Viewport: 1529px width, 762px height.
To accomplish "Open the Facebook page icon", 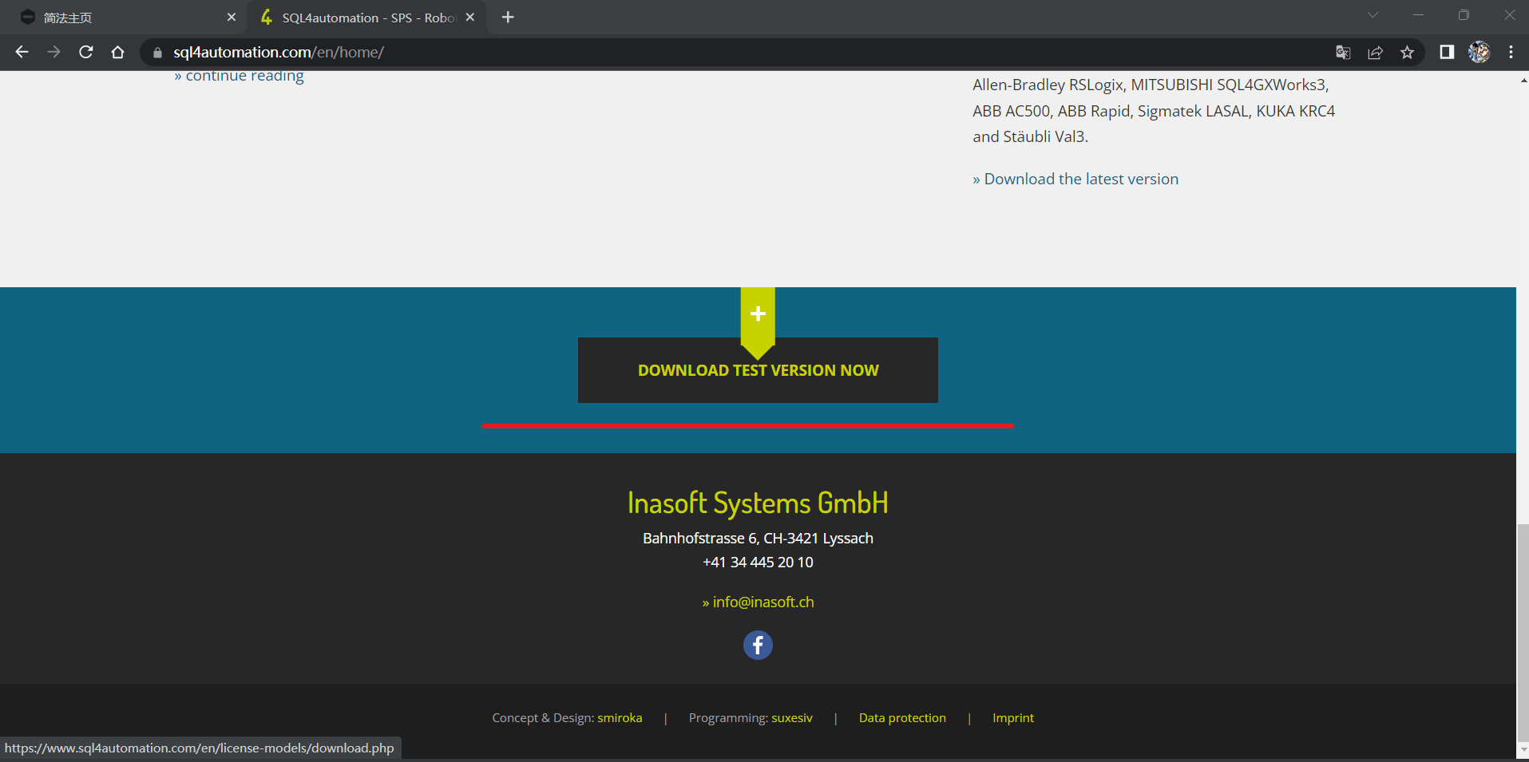I will tap(758, 645).
